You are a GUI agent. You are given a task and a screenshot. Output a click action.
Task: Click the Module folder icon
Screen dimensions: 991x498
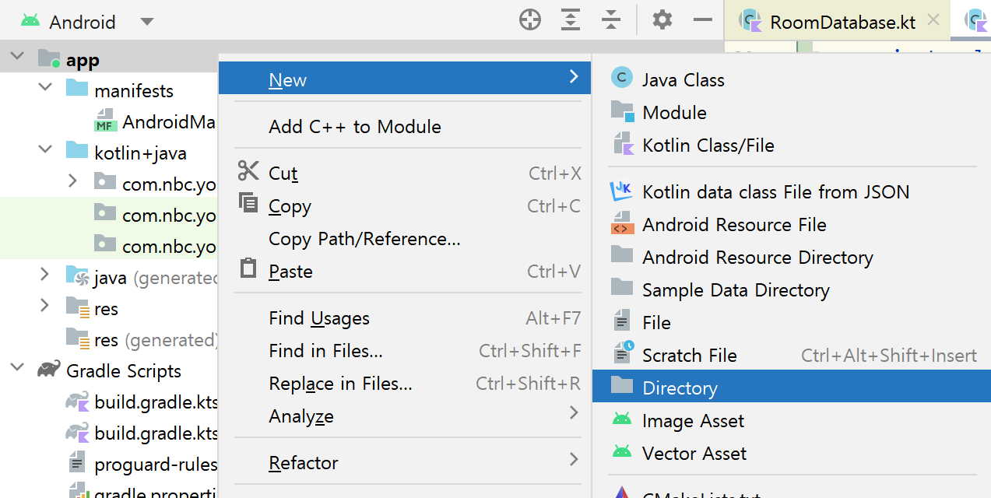(623, 111)
